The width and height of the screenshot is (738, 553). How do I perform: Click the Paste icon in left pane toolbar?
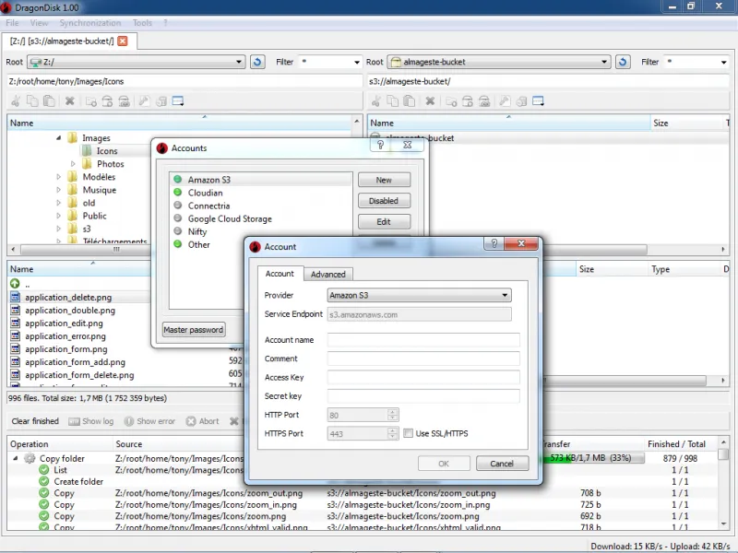pyautogui.click(x=49, y=101)
